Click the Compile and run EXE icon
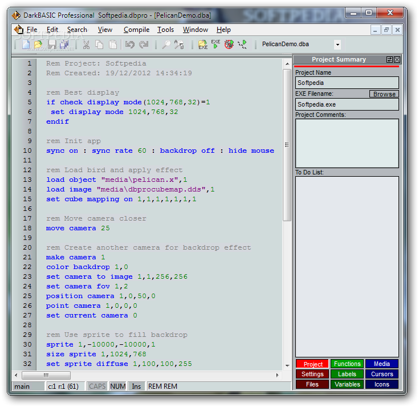The width and height of the screenshot is (419, 407). [x=215, y=44]
